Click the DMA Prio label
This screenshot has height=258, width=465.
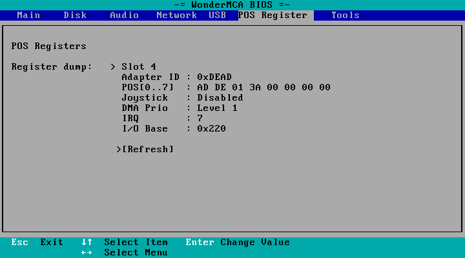tap(145, 108)
